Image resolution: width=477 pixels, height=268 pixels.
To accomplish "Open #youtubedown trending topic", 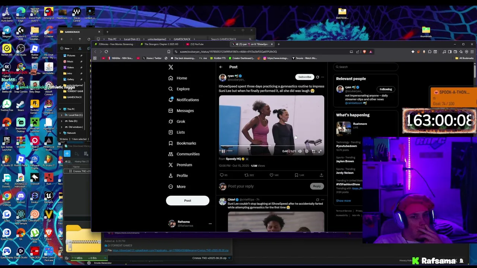I will pyautogui.click(x=347, y=146).
